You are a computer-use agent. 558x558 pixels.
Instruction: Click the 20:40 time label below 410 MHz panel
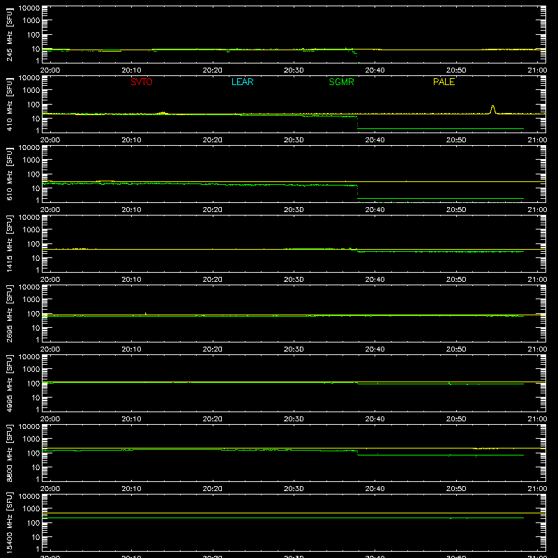[x=375, y=140]
